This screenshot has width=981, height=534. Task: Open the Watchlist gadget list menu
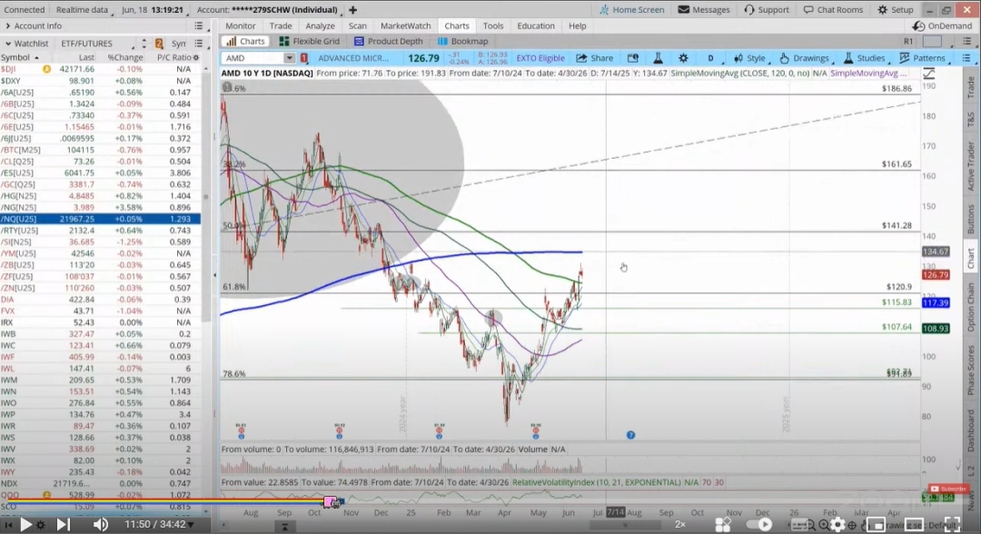(x=198, y=44)
